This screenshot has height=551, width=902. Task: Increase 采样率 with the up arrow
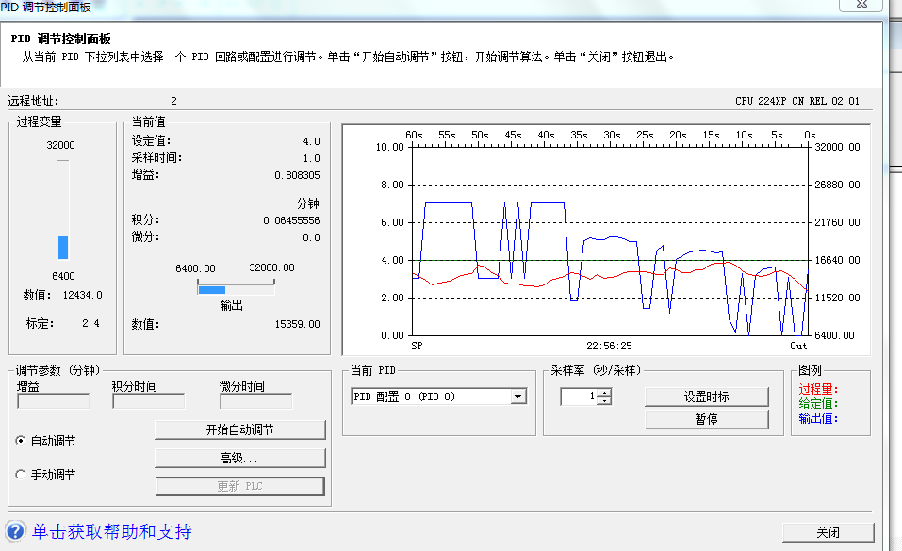coord(604,393)
